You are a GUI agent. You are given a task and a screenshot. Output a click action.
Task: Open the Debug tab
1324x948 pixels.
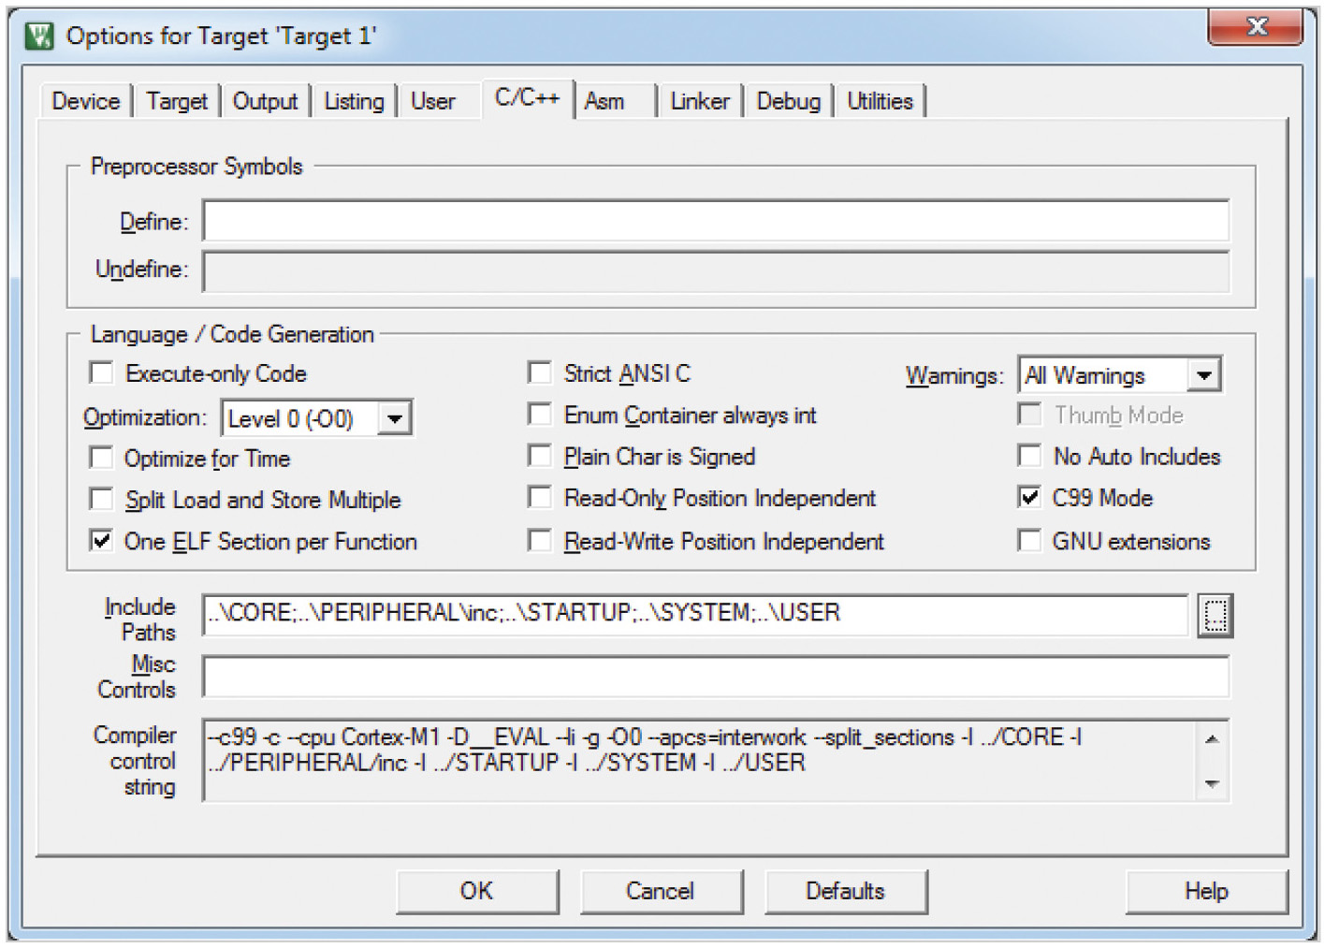(x=788, y=101)
